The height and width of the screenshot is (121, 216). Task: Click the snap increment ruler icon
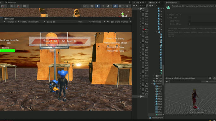pyautogui.click(x=24, y=6)
